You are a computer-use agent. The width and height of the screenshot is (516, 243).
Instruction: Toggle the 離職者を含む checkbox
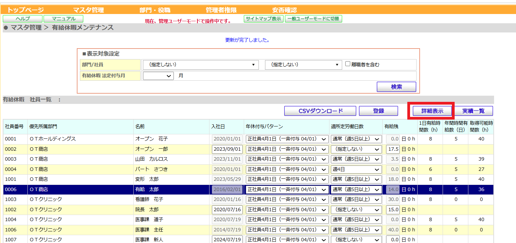pyautogui.click(x=348, y=64)
